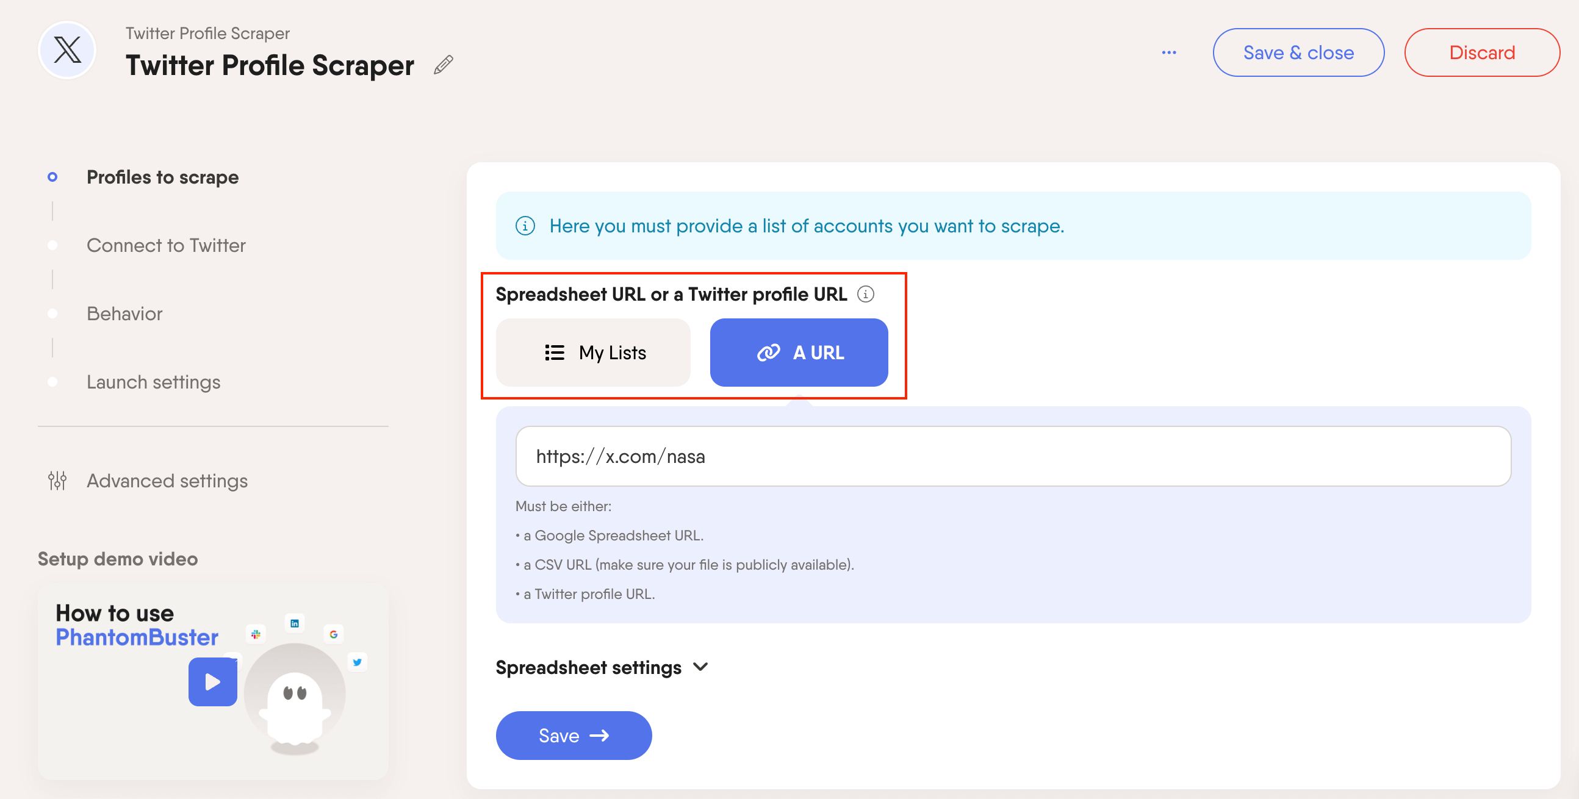Rename the Phantom using the pencil icon
This screenshot has width=1579, height=799.
(443, 64)
